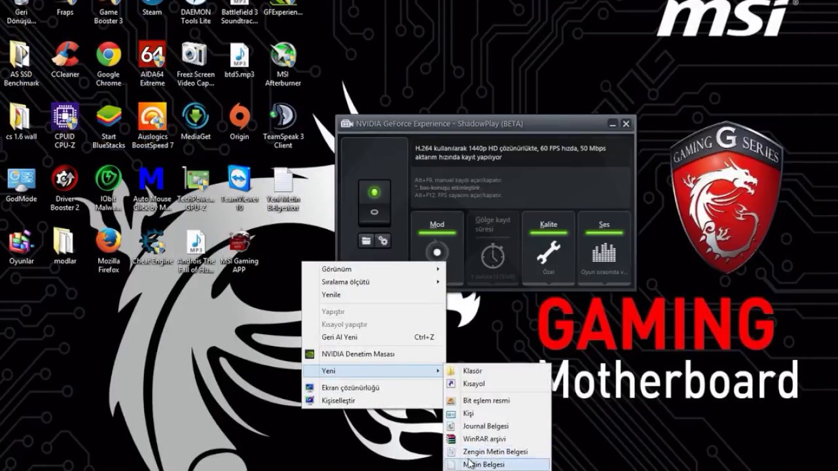Create new Kısayol from submenu
Image resolution: width=838 pixels, height=471 pixels.
[498, 384]
